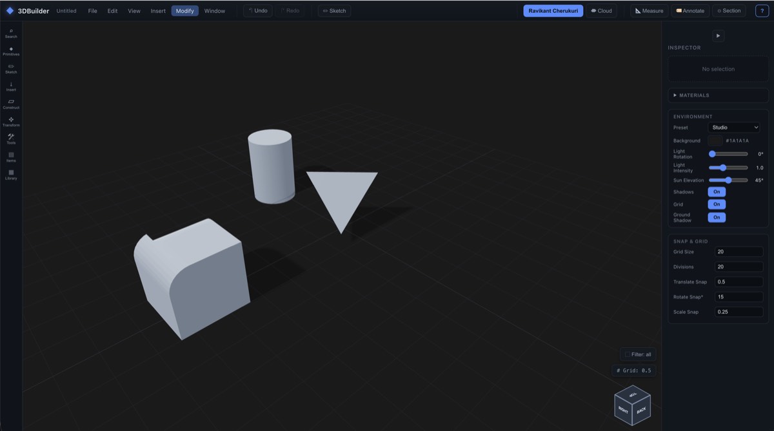Click Redo in the toolbar
Viewport: 774px width, 431px height.
coord(290,11)
